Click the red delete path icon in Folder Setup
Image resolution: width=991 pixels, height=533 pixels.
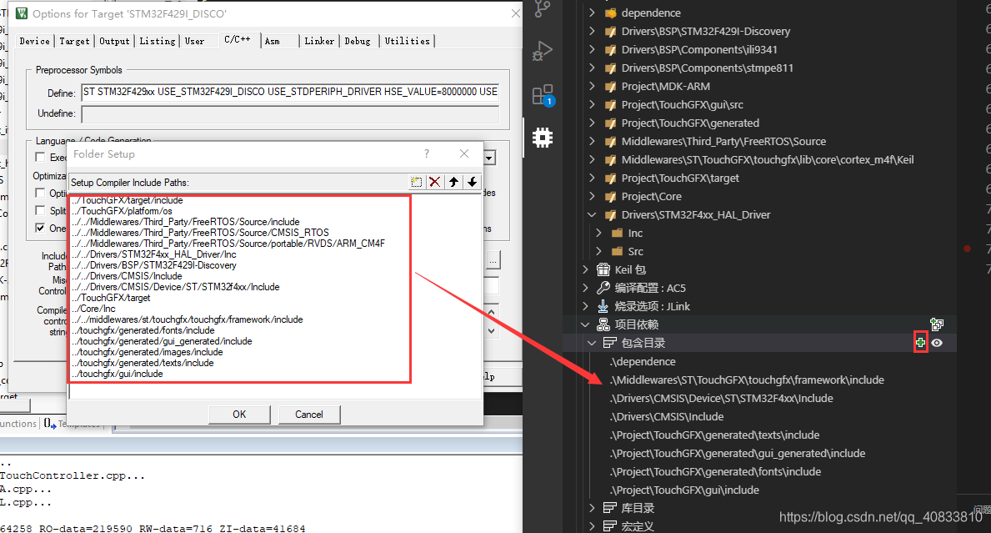pyautogui.click(x=434, y=182)
